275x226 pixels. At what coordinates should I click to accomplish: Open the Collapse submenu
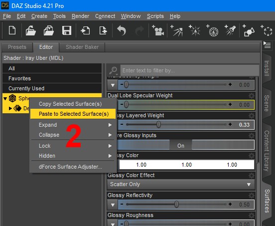point(73,135)
